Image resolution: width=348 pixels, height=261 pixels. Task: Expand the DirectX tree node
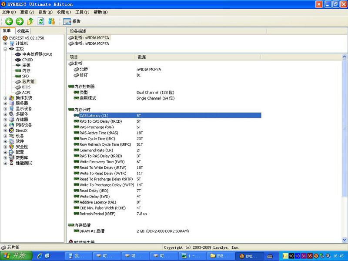pyautogui.click(x=5, y=130)
